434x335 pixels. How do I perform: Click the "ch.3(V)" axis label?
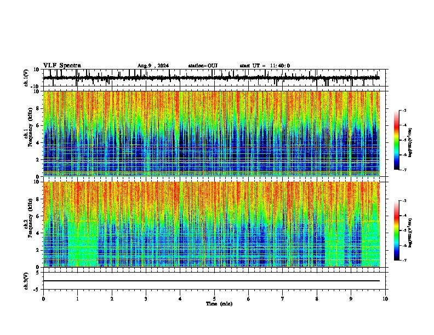point(26,281)
